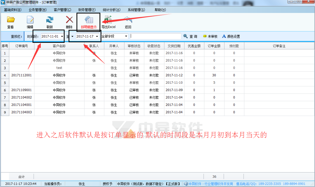Click the total amount 36 in the summary row

click(214, 177)
